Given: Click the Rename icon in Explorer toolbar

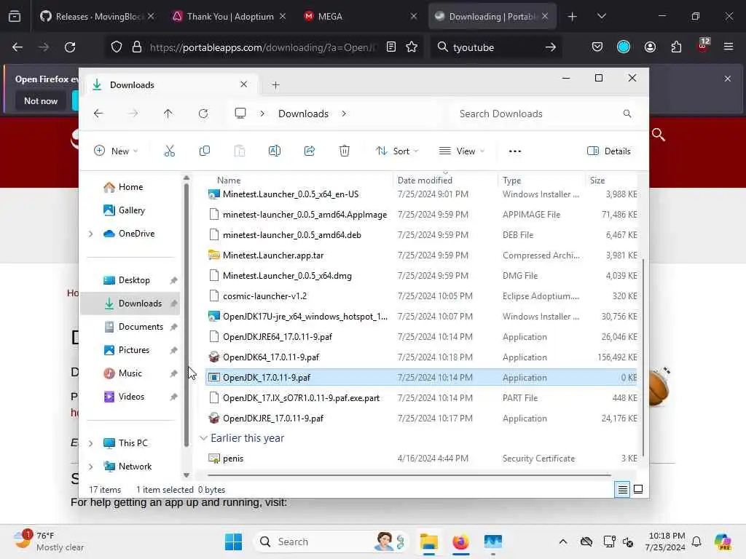Looking at the screenshot, I should (275, 151).
